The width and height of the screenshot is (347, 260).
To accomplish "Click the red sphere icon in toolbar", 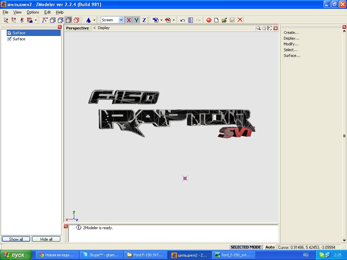I will pyautogui.click(x=209, y=20).
